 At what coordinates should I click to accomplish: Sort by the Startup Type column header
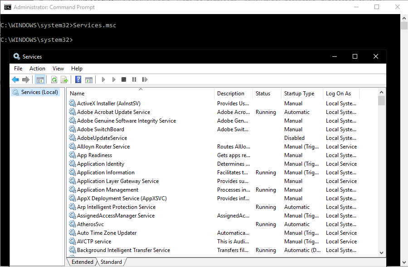point(302,94)
